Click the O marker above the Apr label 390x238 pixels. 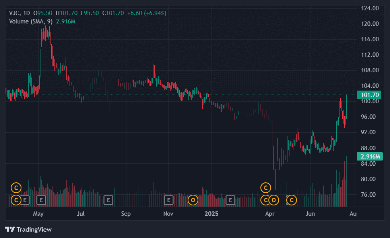274,200
